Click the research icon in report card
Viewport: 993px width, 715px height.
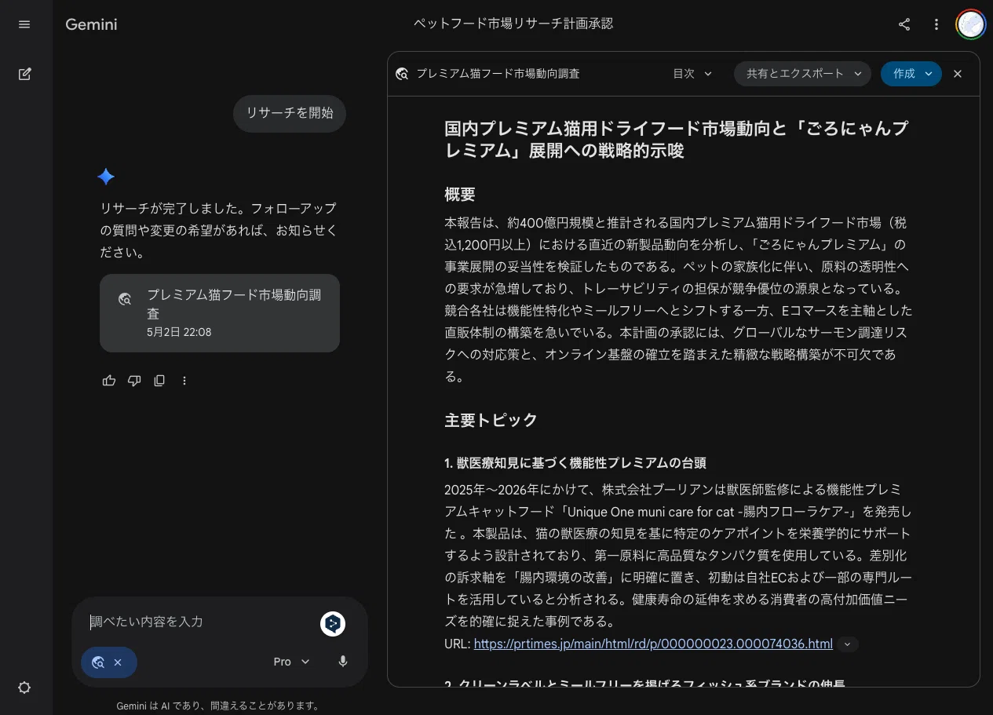click(124, 299)
